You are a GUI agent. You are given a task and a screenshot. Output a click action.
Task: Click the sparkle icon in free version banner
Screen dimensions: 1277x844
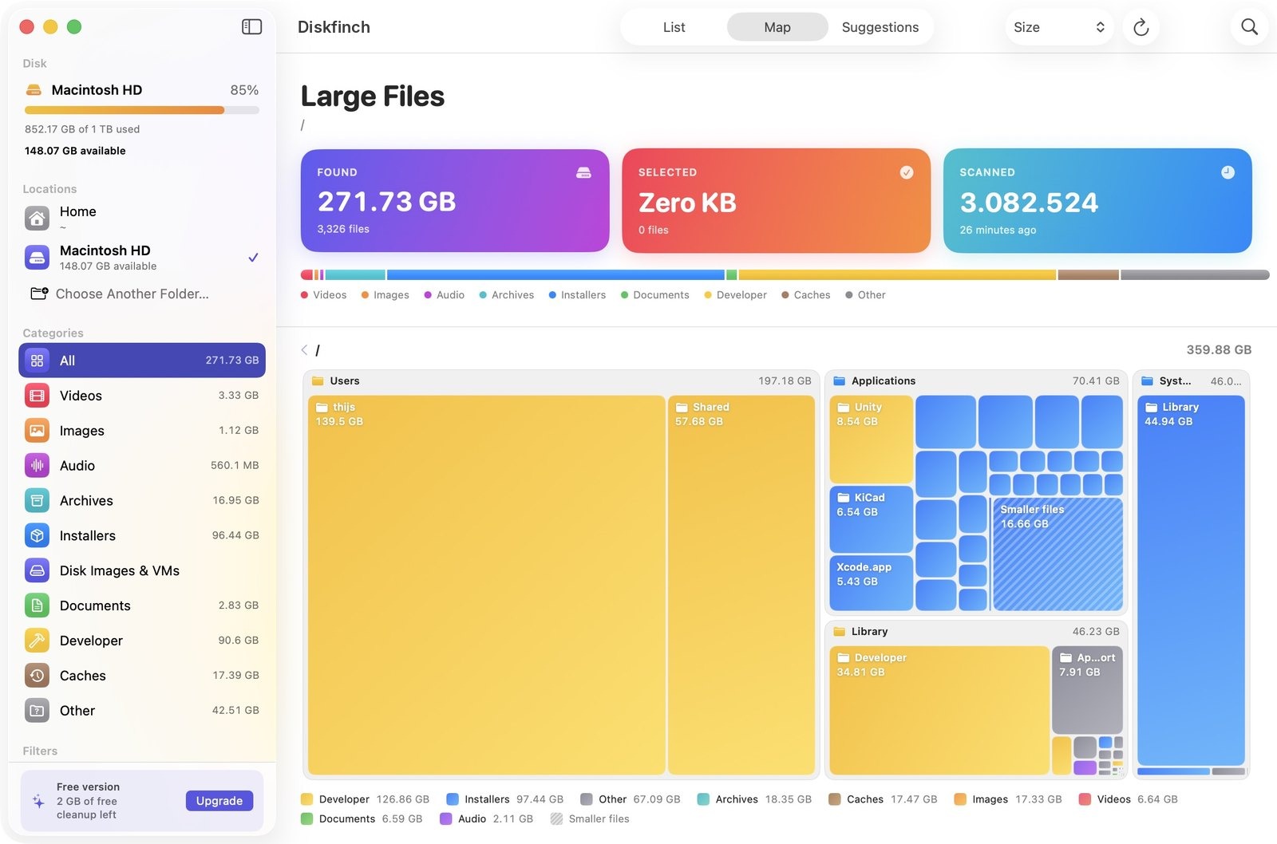(38, 801)
